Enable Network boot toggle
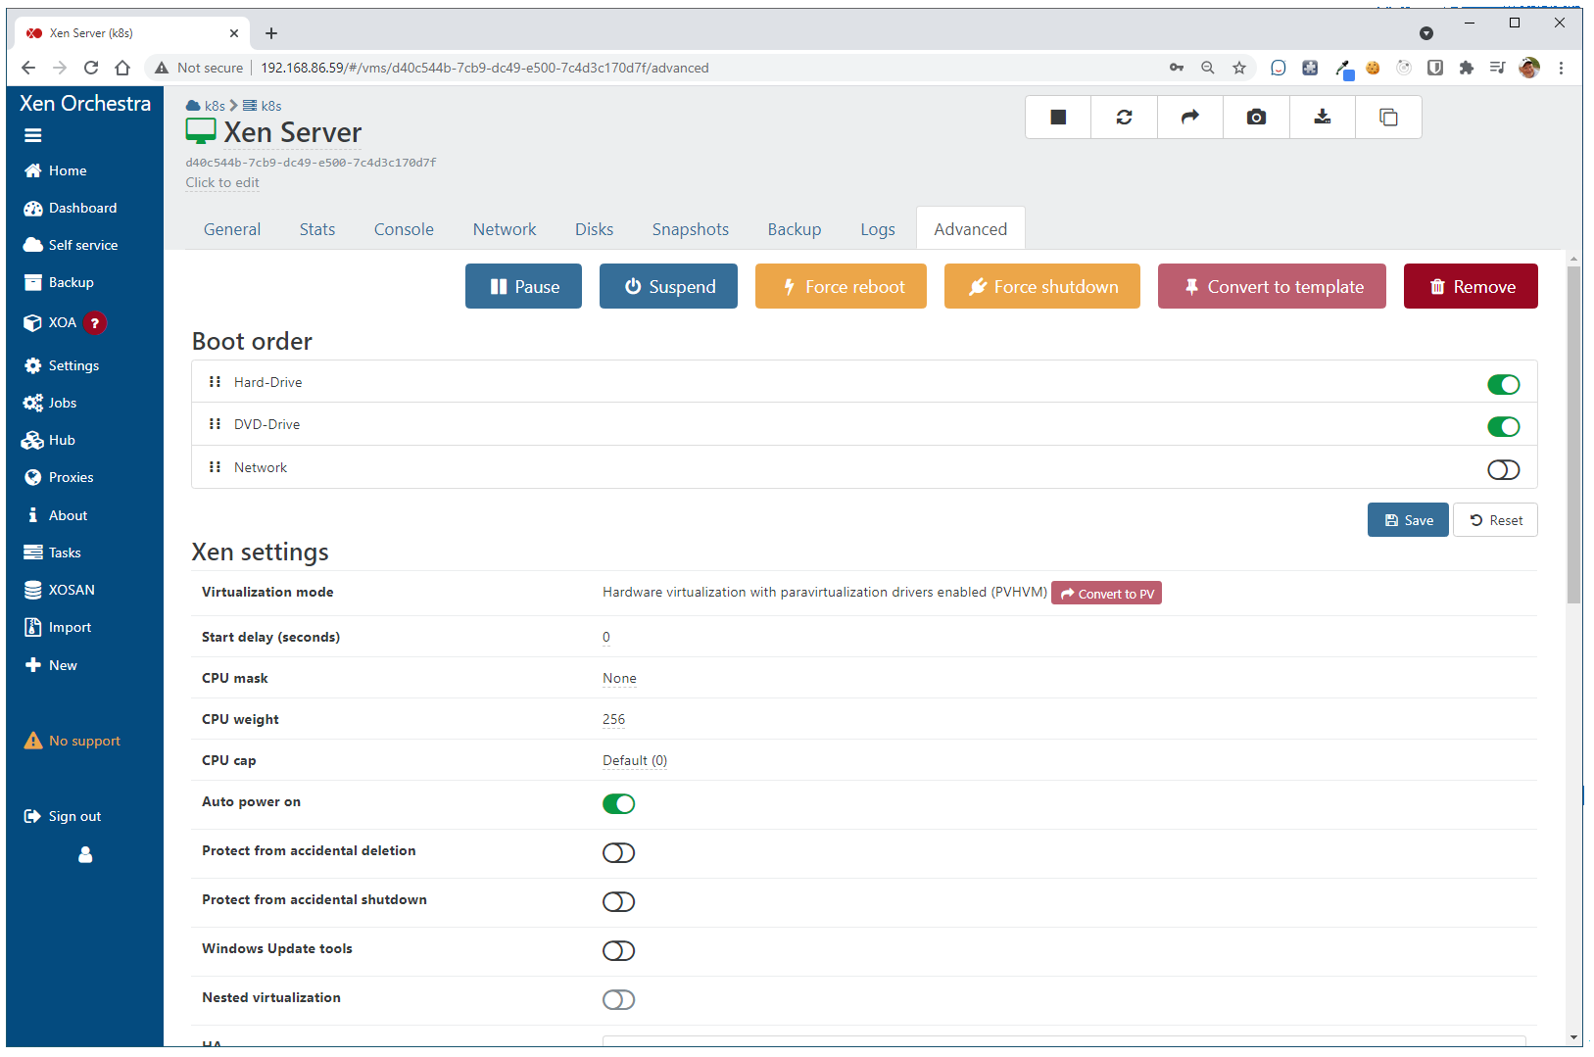 (1503, 470)
